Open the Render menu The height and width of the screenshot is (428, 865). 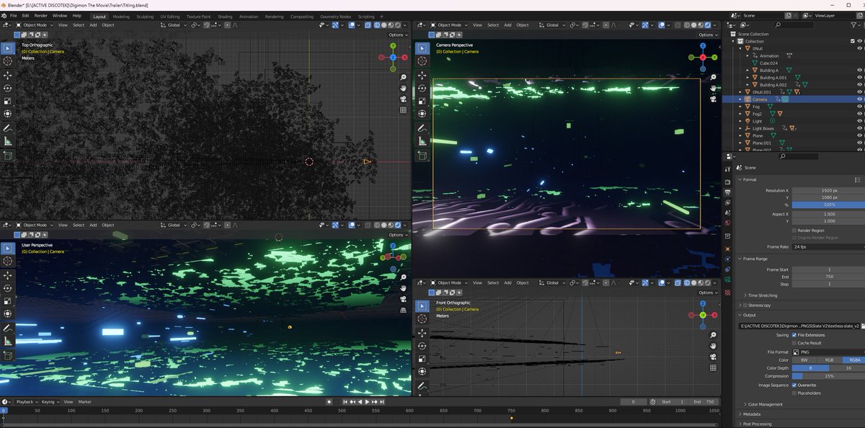pos(41,15)
